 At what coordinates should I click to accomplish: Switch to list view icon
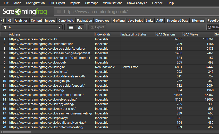(71, 27)
